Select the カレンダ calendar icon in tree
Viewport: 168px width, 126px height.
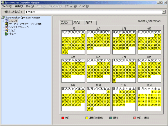7,21
